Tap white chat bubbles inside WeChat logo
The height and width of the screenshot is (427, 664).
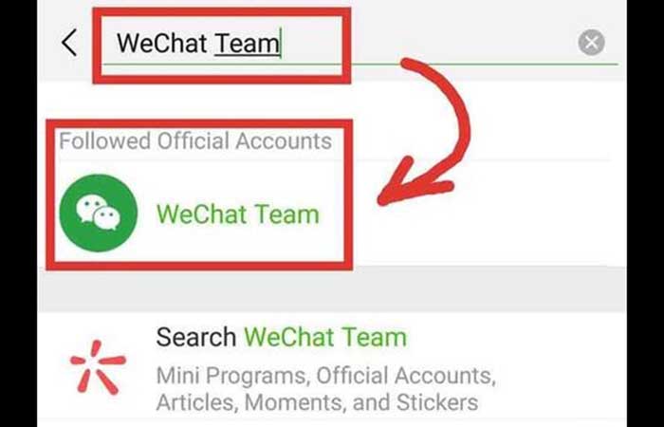(x=99, y=213)
